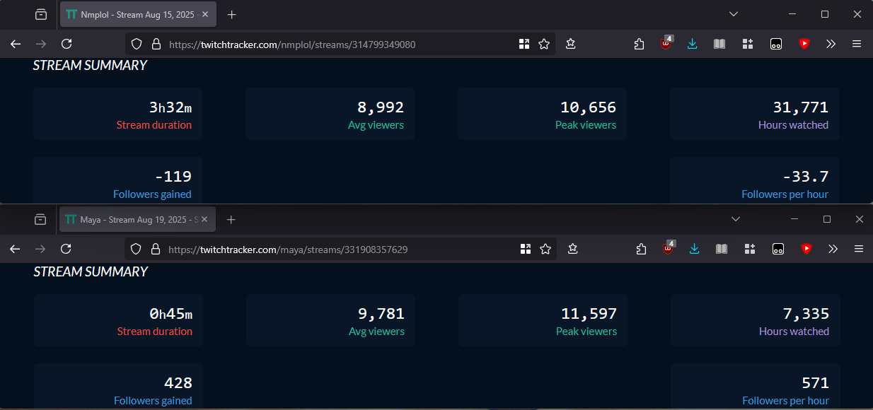Click the 3h32m stream duration value
873x410 pixels.
pyautogui.click(x=170, y=107)
